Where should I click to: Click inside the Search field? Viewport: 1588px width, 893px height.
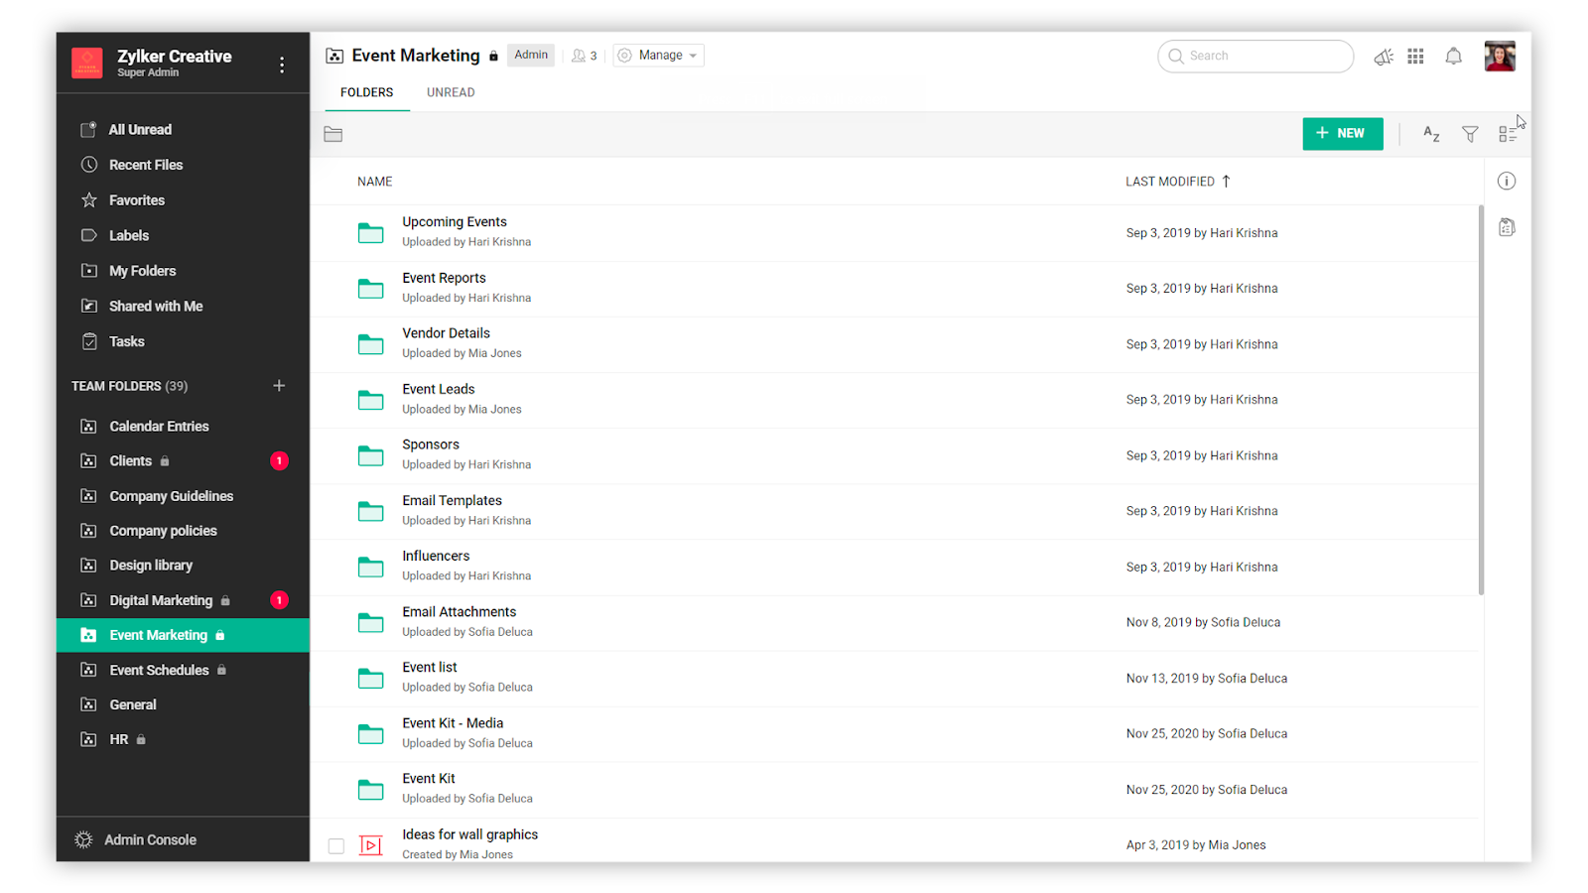click(x=1256, y=56)
